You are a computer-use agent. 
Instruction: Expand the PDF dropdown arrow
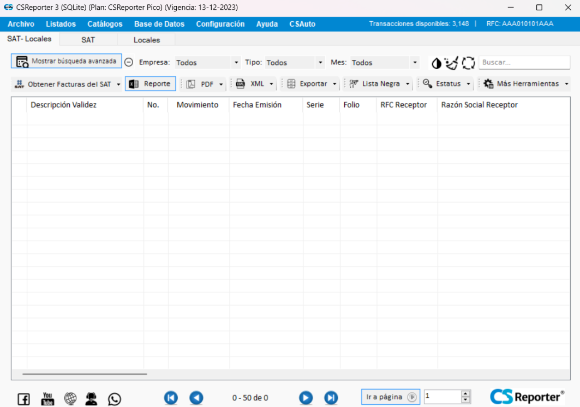coord(221,84)
